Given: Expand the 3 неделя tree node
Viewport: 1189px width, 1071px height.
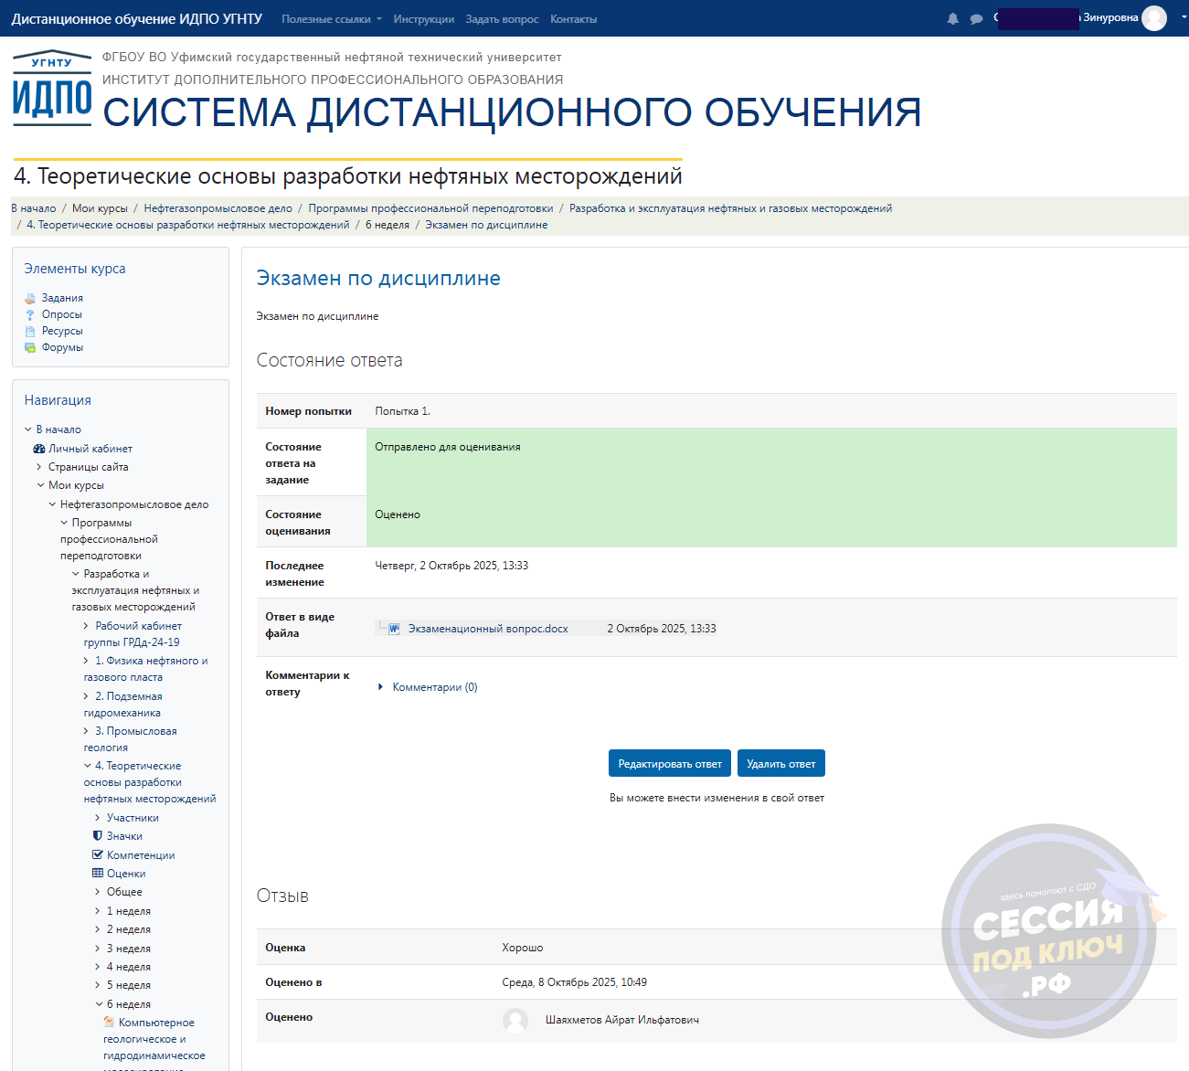Looking at the screenshot, I should (98, 949).
